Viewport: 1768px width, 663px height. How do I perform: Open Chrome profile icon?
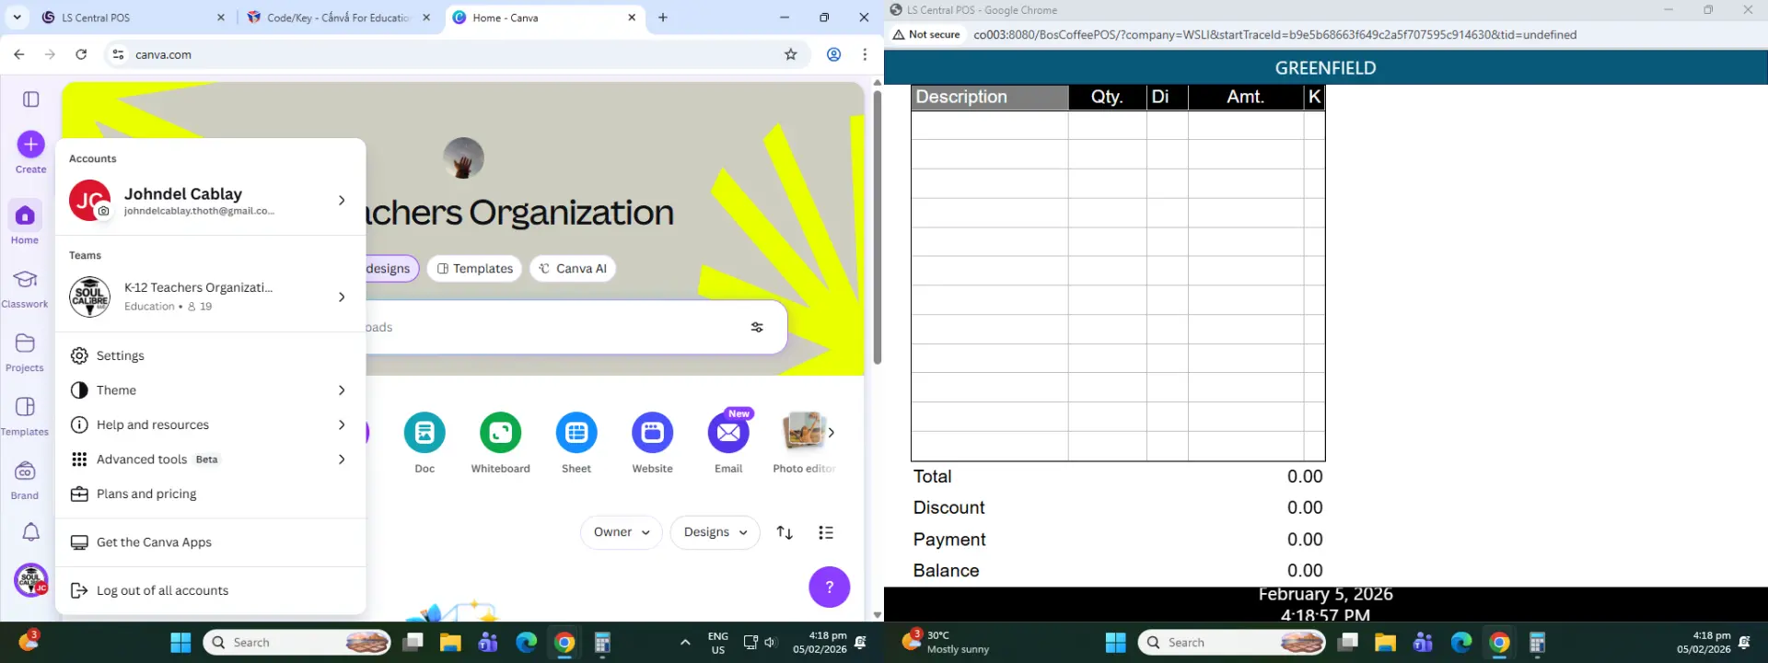pyautogui.click(x=833, y=54)
